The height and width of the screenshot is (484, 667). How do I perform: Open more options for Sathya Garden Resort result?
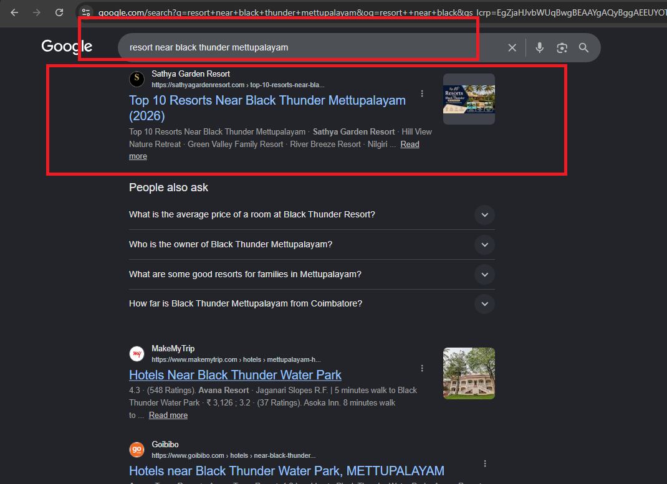pos(422,93)
